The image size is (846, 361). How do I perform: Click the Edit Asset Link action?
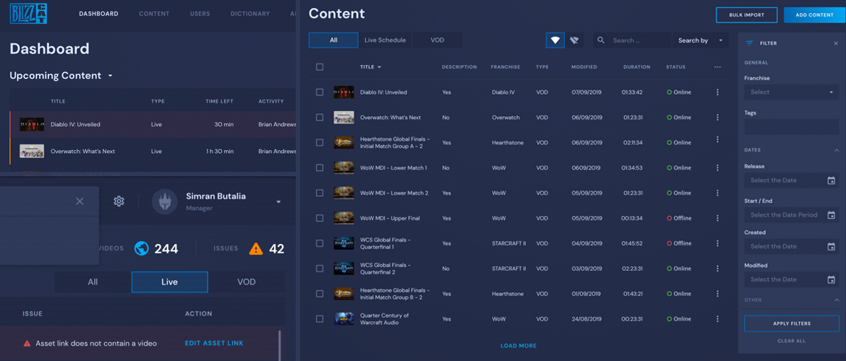(x=214, y=343)
